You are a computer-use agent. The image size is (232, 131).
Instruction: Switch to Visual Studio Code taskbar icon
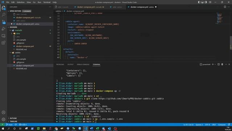coord(86,128)
